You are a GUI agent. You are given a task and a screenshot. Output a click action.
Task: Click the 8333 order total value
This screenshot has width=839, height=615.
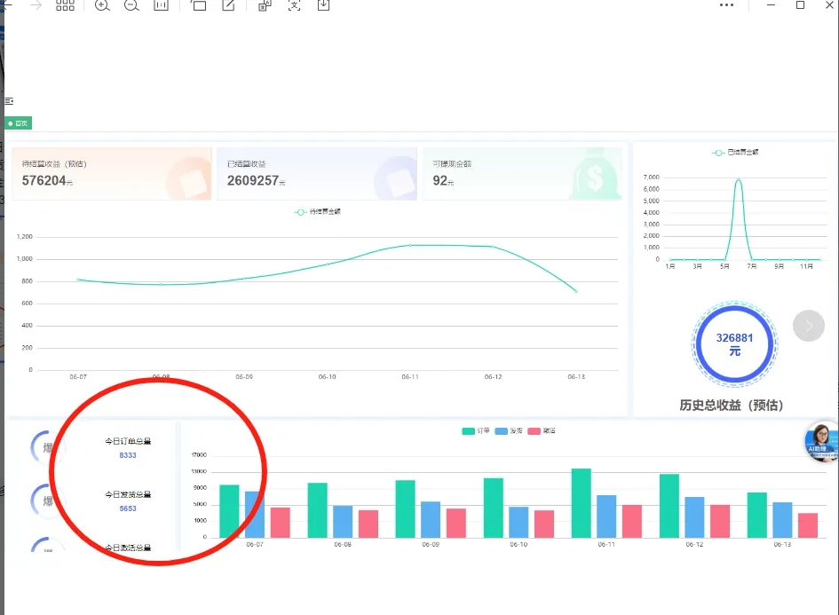pyautogui.click(x=128, y=455)
